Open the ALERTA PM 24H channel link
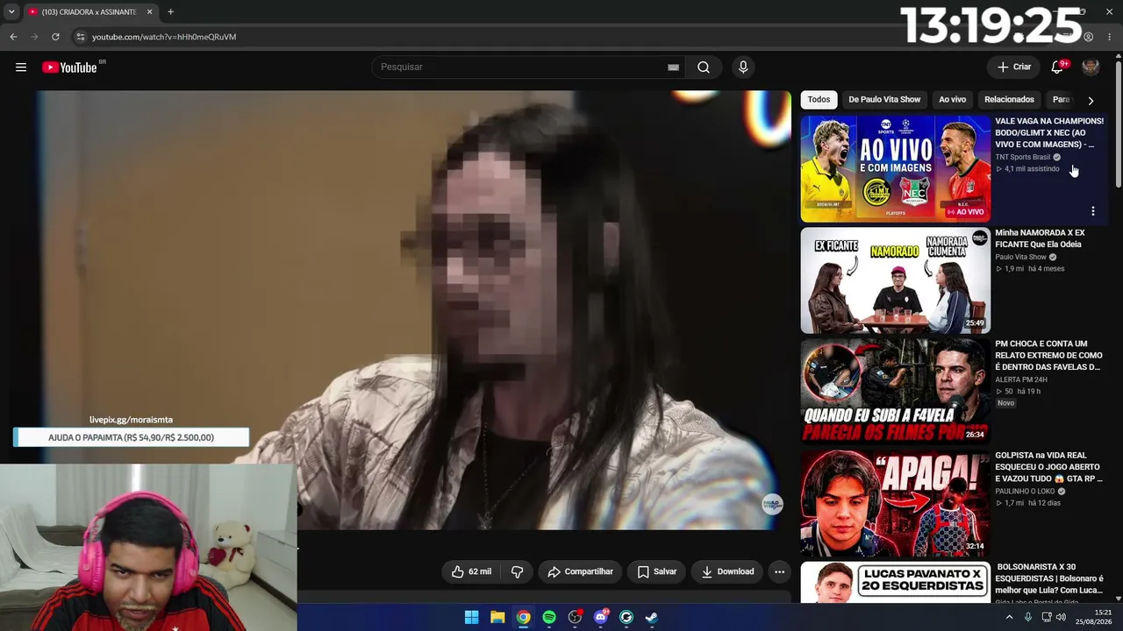The width and height of the screenshot is (1123, 631). tap(1023, 379)
